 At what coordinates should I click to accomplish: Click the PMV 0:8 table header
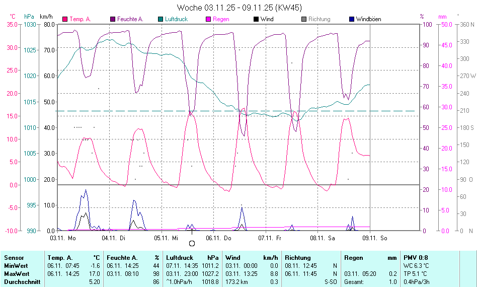coord(415,257)
